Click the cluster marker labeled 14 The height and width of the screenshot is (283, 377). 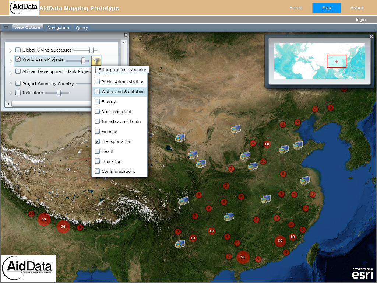[x=211, y=231]
